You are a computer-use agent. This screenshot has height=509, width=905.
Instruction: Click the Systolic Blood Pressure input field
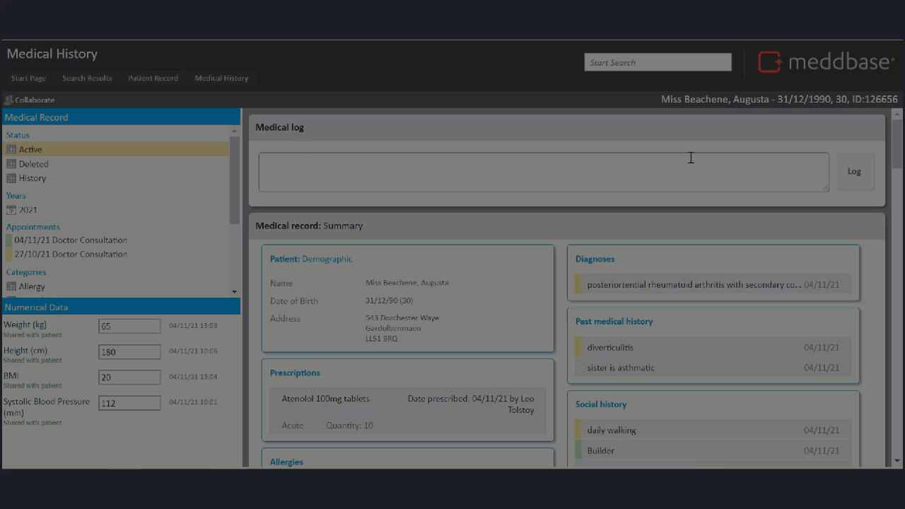pyautogui.click(x=129, y=403)
